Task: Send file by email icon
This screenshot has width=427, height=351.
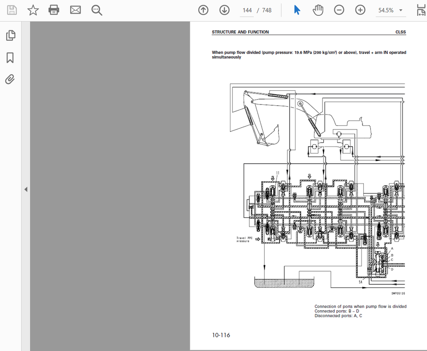Action: (x=75, y=10)
